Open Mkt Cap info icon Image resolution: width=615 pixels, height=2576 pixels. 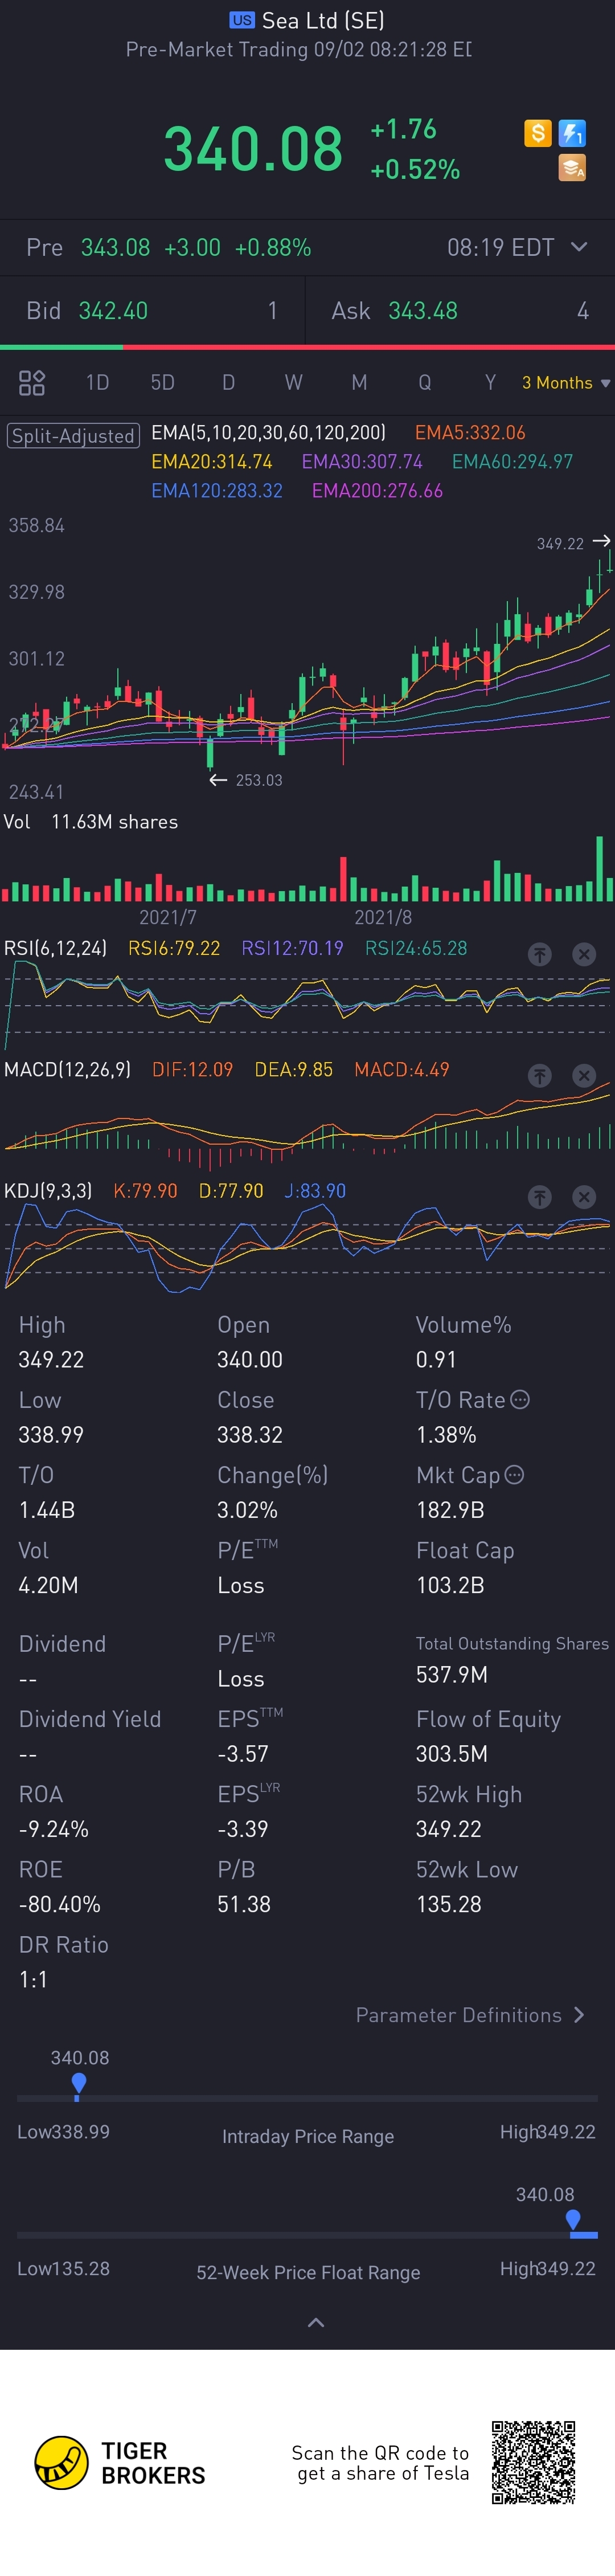pos(514,1474)
